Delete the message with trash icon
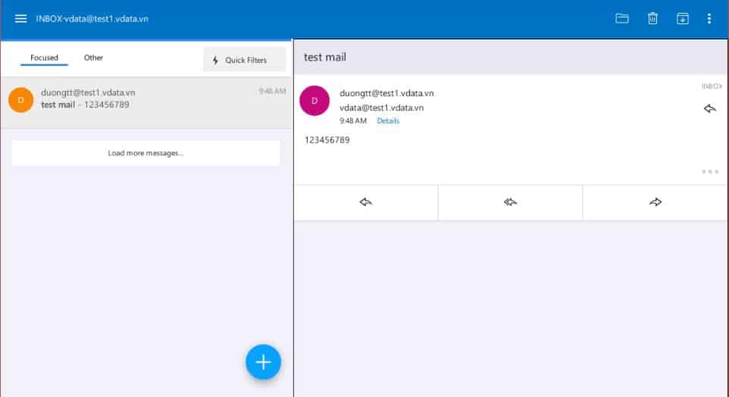729x397 pixels. 652,18
